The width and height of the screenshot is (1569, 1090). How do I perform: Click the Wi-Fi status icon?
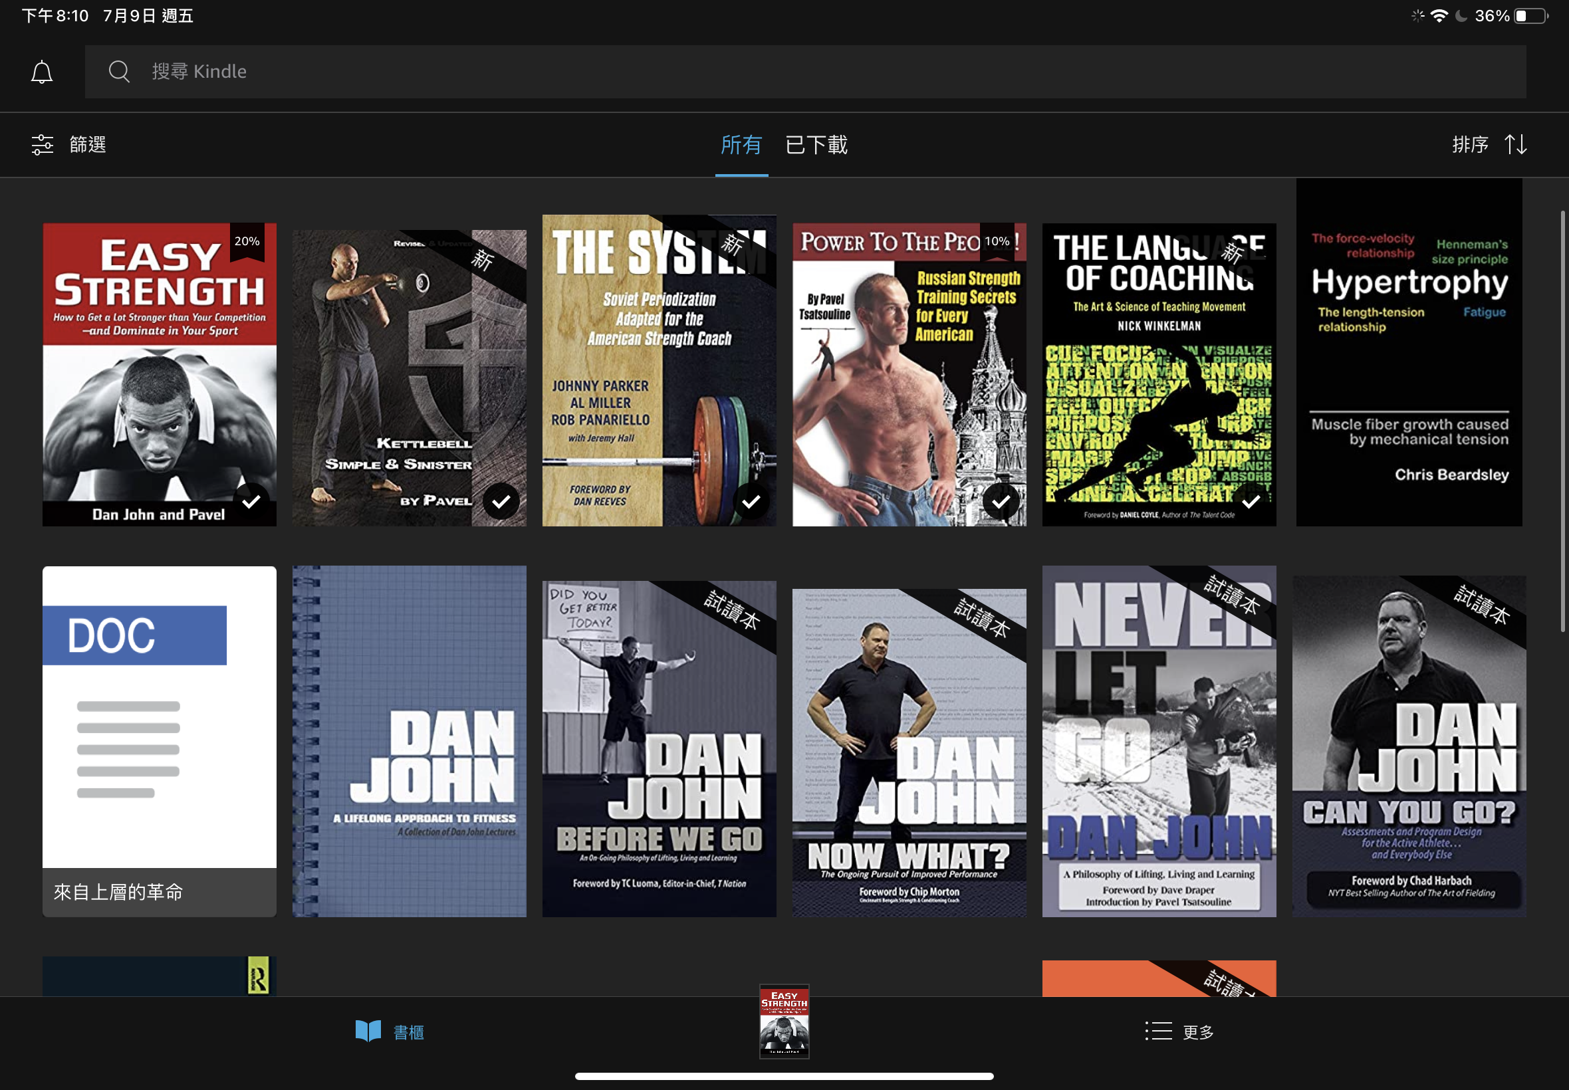click(x=1439, y=16)
